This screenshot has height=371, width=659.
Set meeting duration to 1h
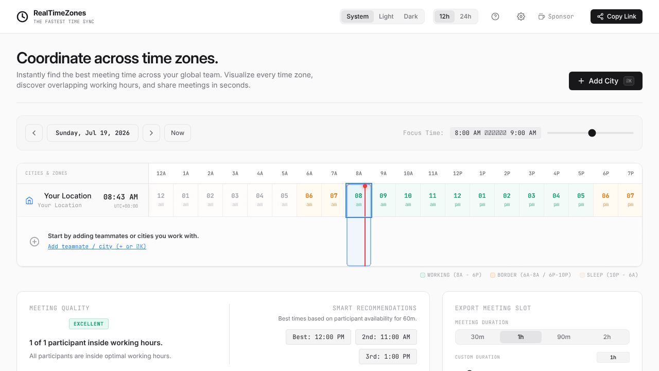pyautogui.click(x=521, y=337)
